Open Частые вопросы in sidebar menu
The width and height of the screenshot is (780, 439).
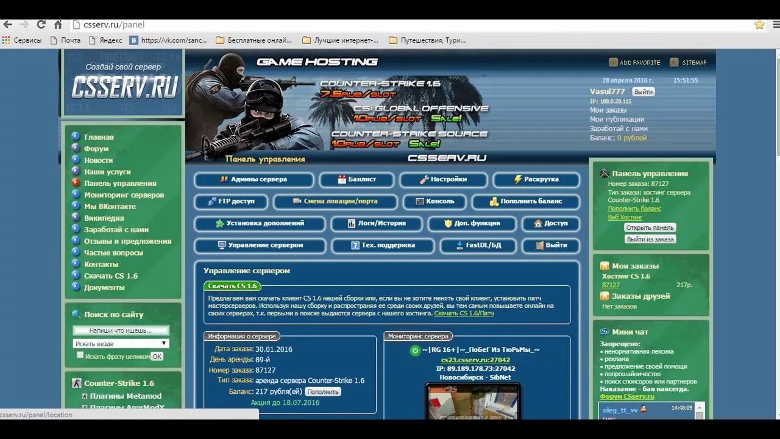[x=113, y=253]
